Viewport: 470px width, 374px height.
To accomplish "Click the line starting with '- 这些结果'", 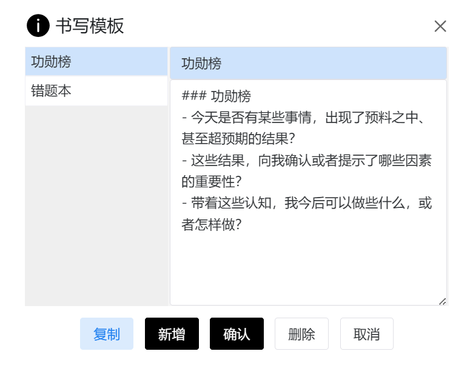I will click(x=306, y=160).
